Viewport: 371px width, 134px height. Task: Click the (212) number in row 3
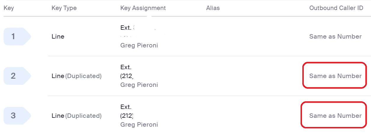(x=127, y=116)
